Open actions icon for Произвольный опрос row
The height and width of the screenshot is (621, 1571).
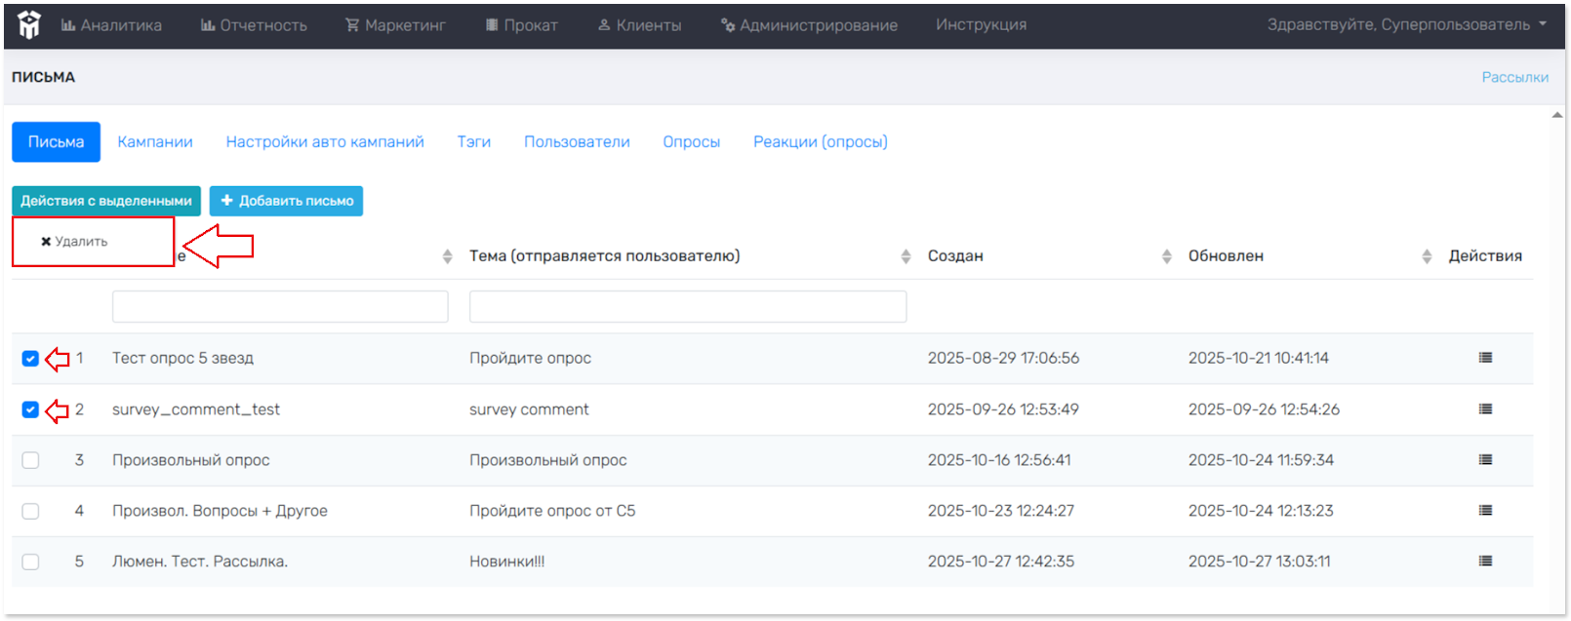pos(1484,460)
